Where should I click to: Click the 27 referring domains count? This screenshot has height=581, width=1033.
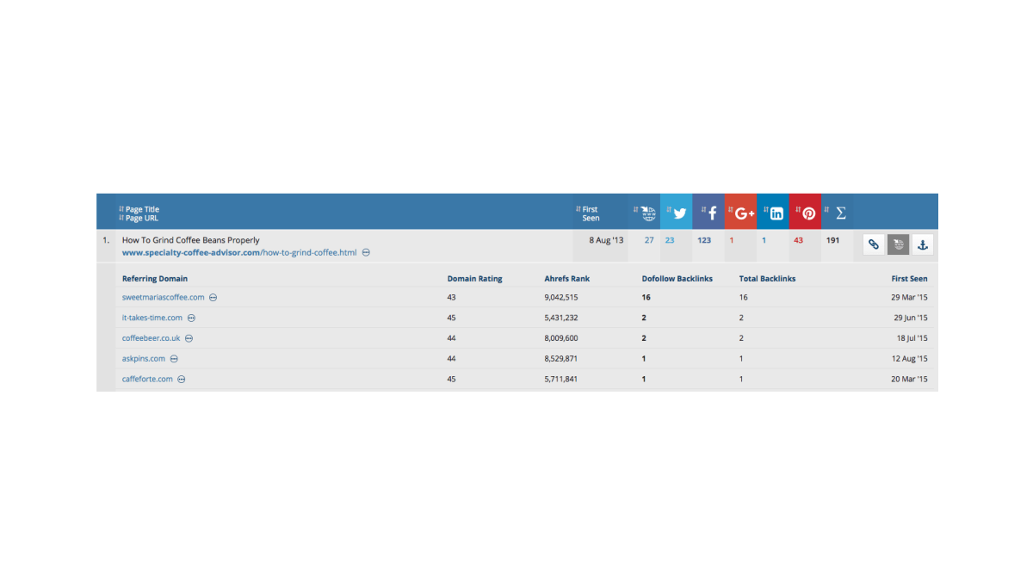[649, 240]
